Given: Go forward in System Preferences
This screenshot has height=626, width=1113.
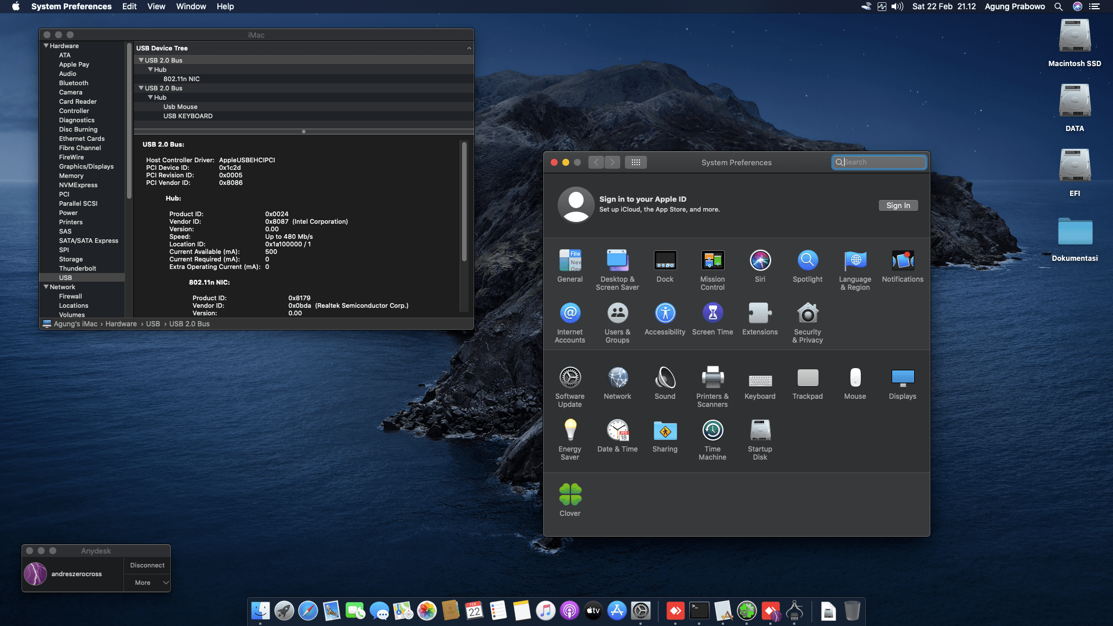Looking at the screenshot, I should pos(612,162).
